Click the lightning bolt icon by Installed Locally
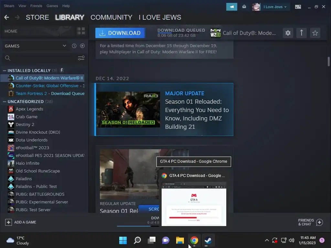This screenshot has width=331, height=248. (62, 70)
